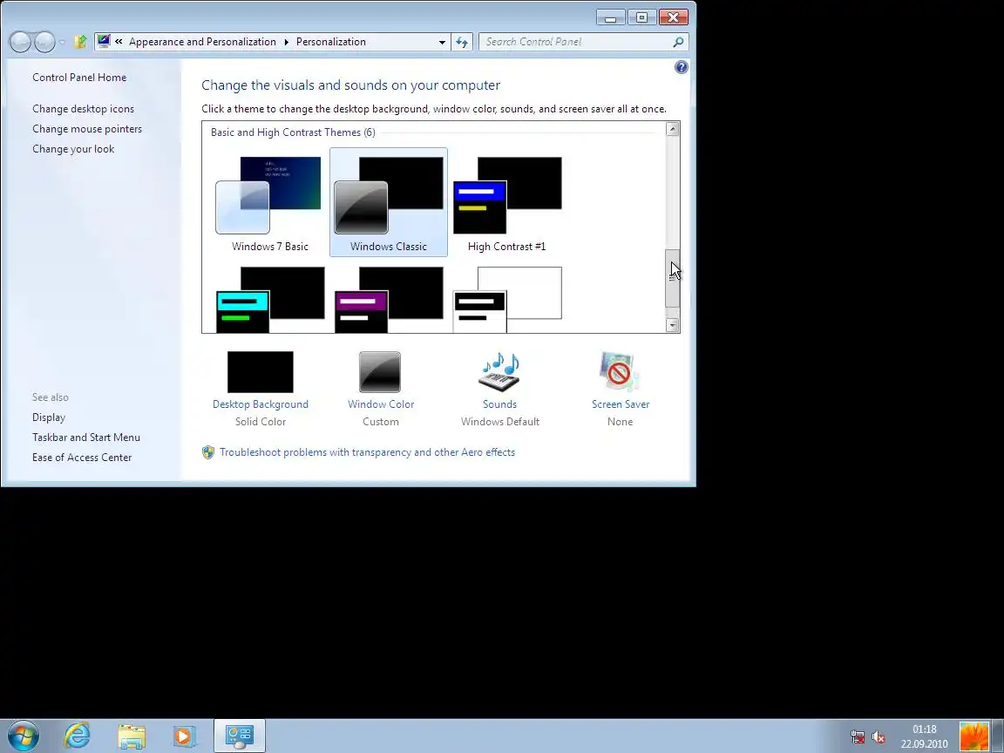Open the recent pages dropdown arrow
This screenshot has height=753, width=1004.
(62, 42)
